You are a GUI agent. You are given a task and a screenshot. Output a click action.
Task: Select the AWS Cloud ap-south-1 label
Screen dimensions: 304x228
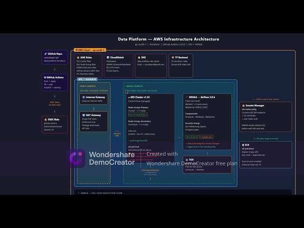(x=90, y=50)
